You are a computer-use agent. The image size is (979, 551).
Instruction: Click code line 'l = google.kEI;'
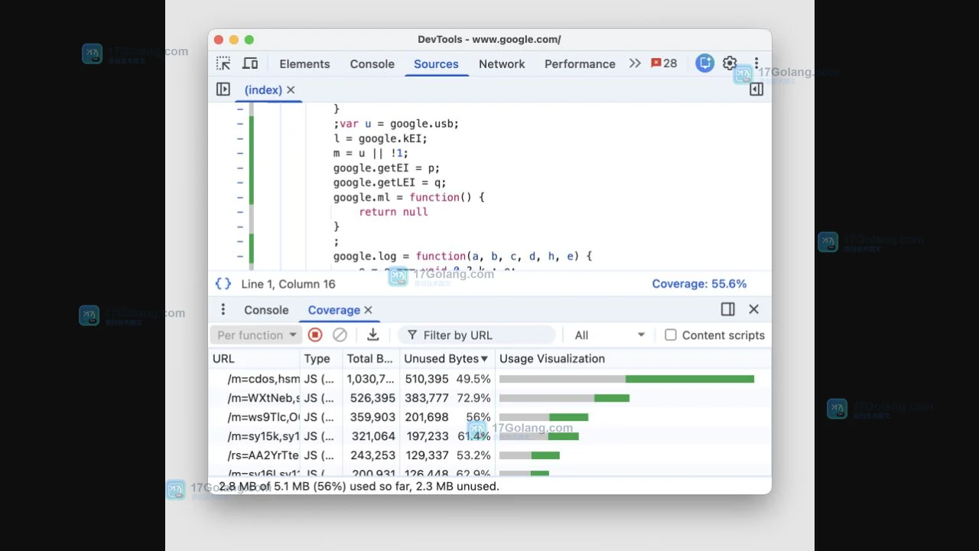click(x=380, y=139)
